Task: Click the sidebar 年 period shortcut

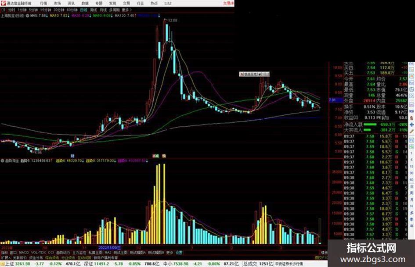Action: coord(411,226)
